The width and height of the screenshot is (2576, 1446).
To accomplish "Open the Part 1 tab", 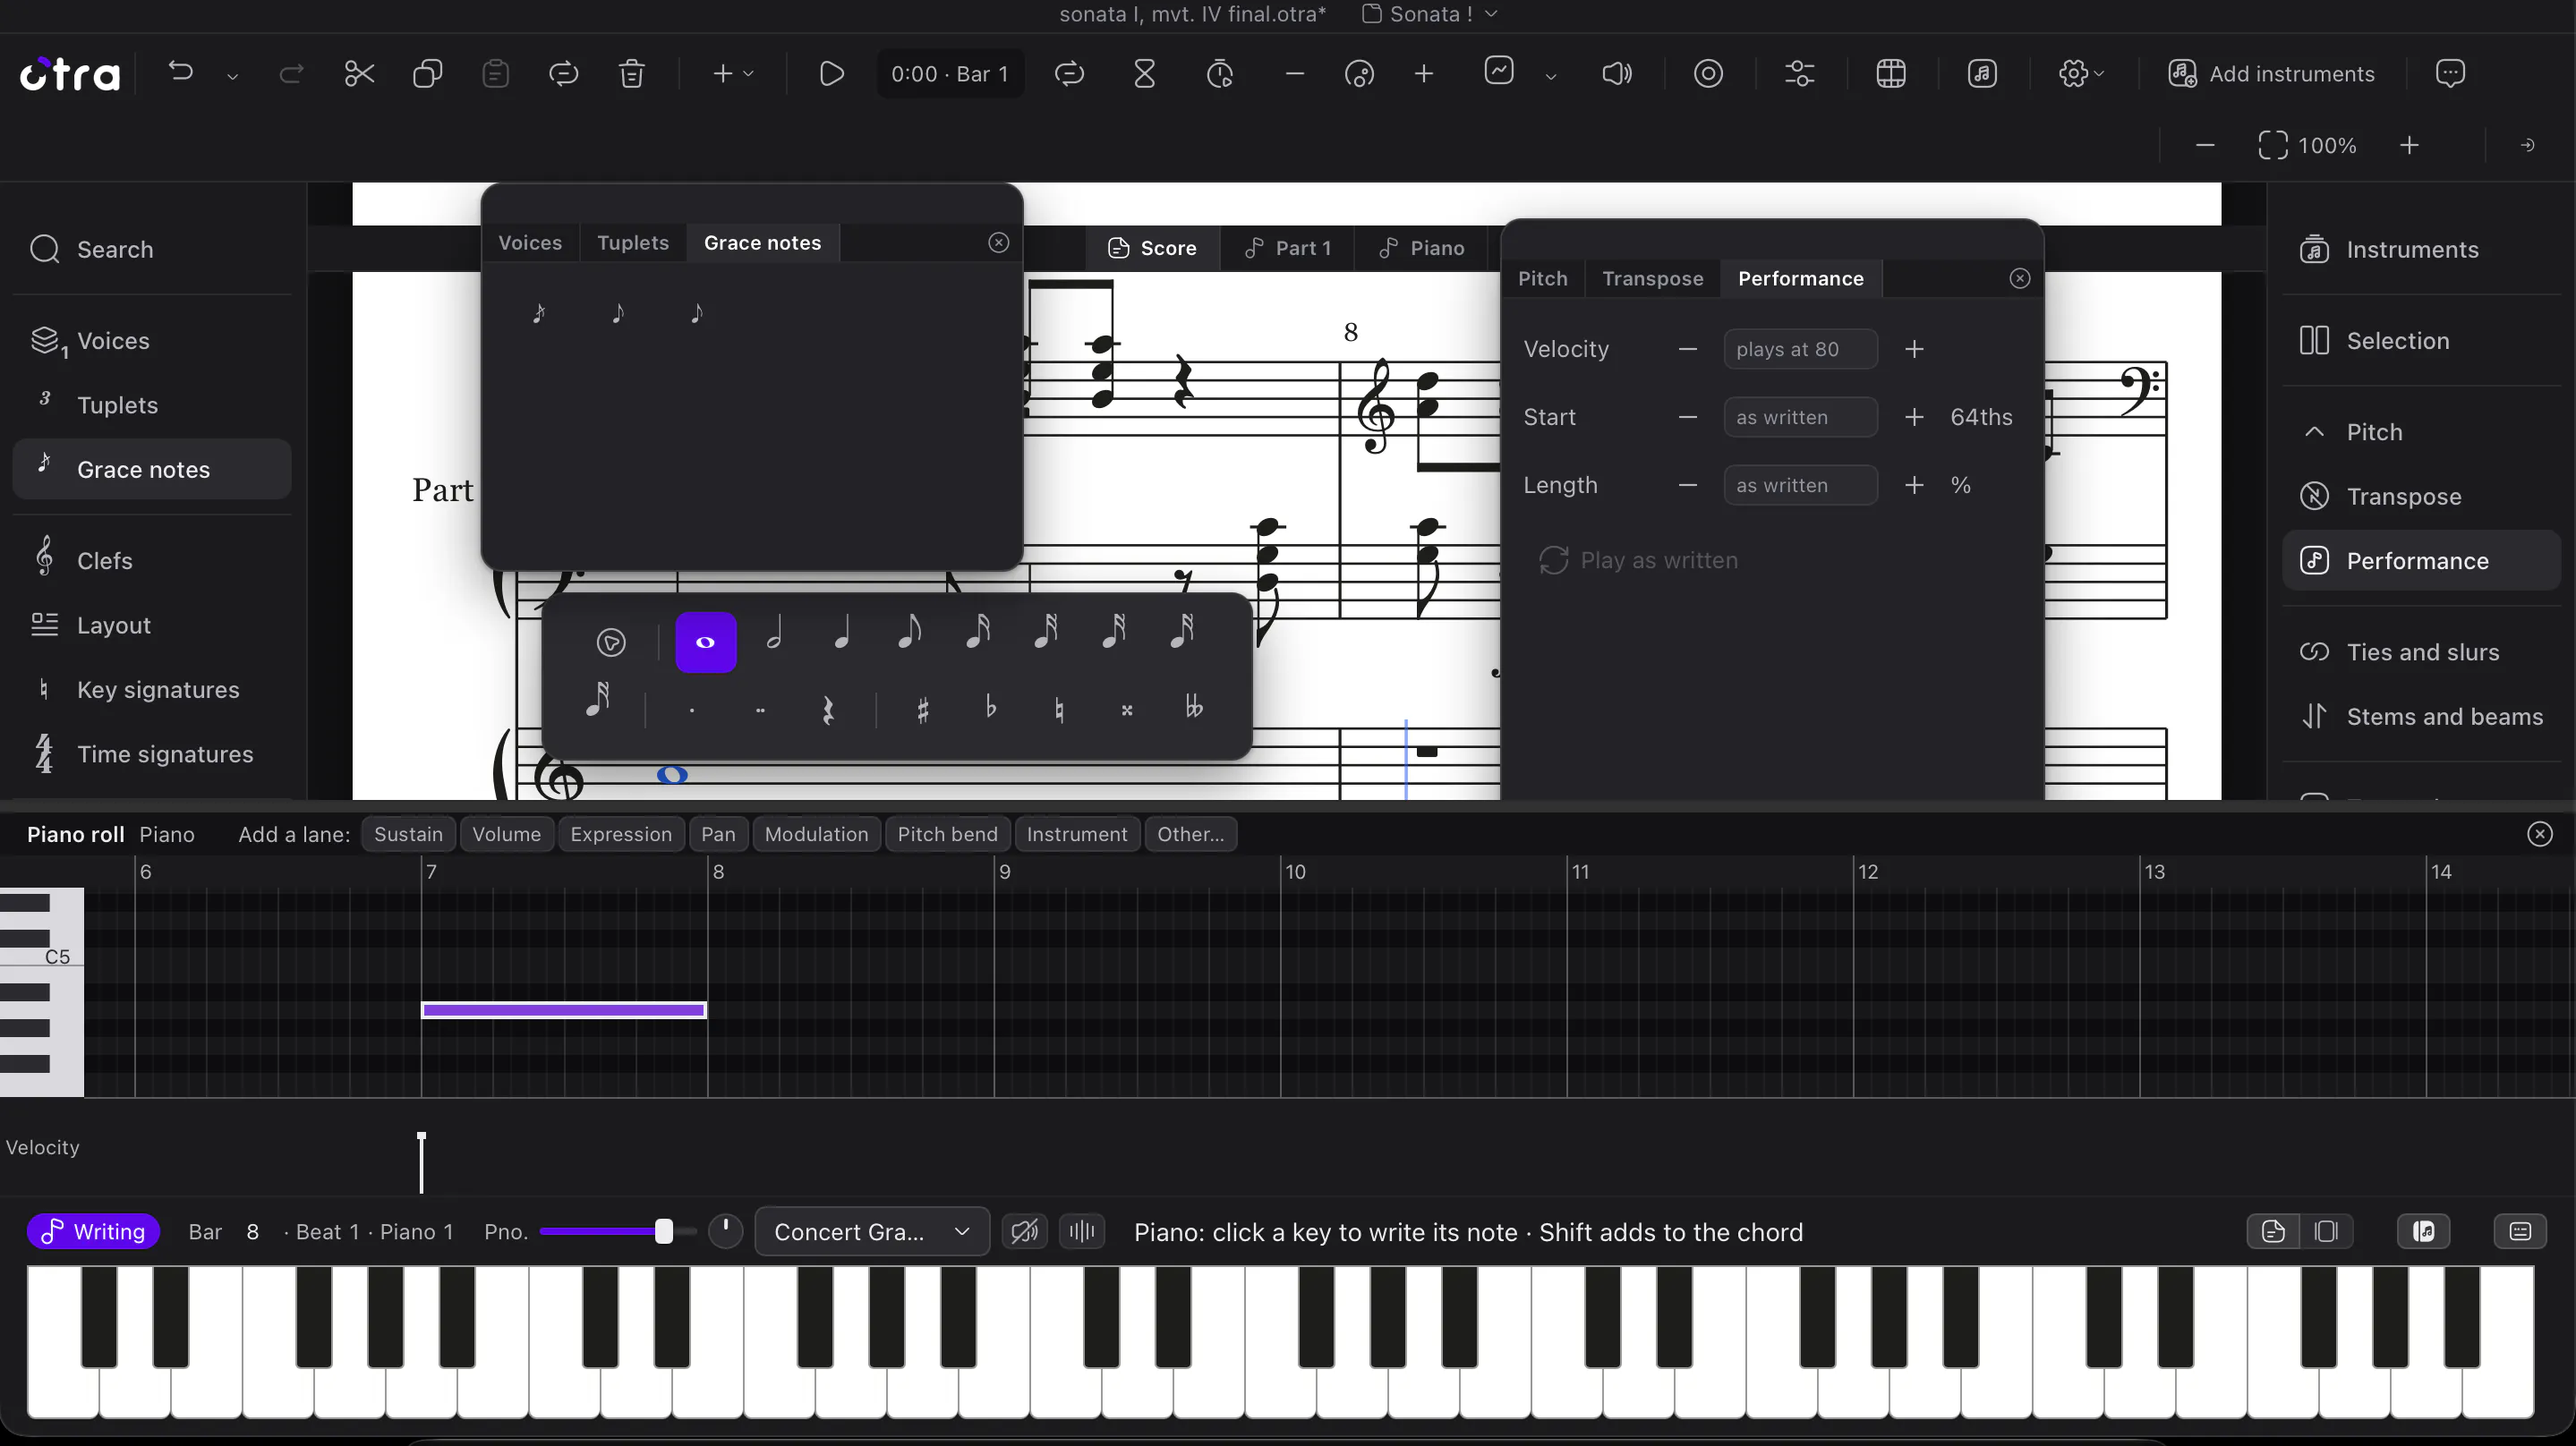I will [1287, 248].
